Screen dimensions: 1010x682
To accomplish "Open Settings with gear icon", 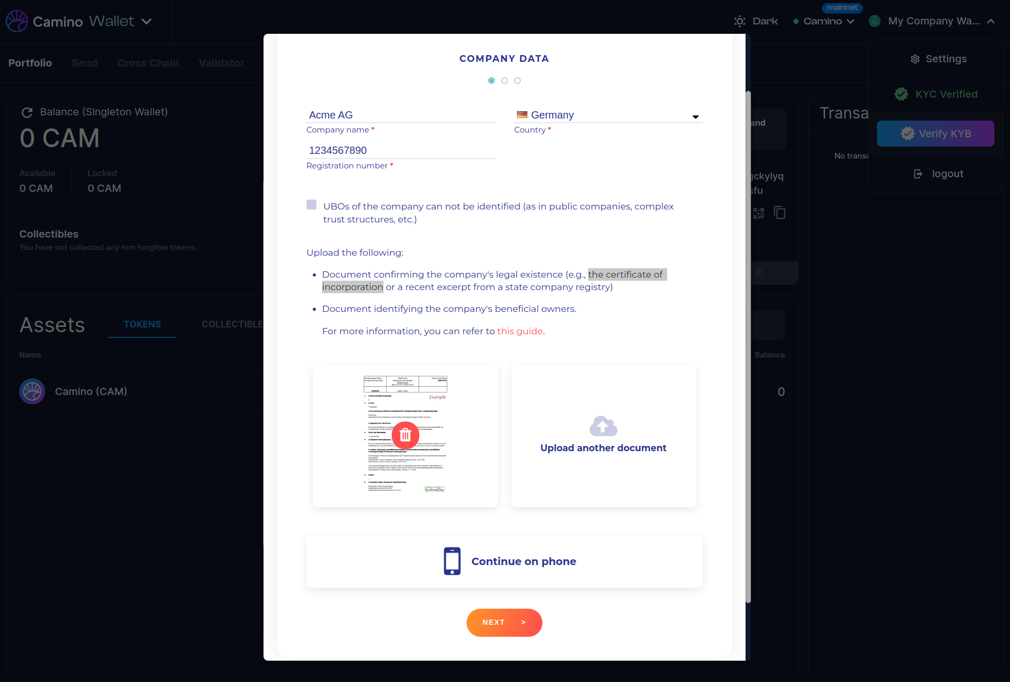I will pyautogui.click(x=938, y=59).
